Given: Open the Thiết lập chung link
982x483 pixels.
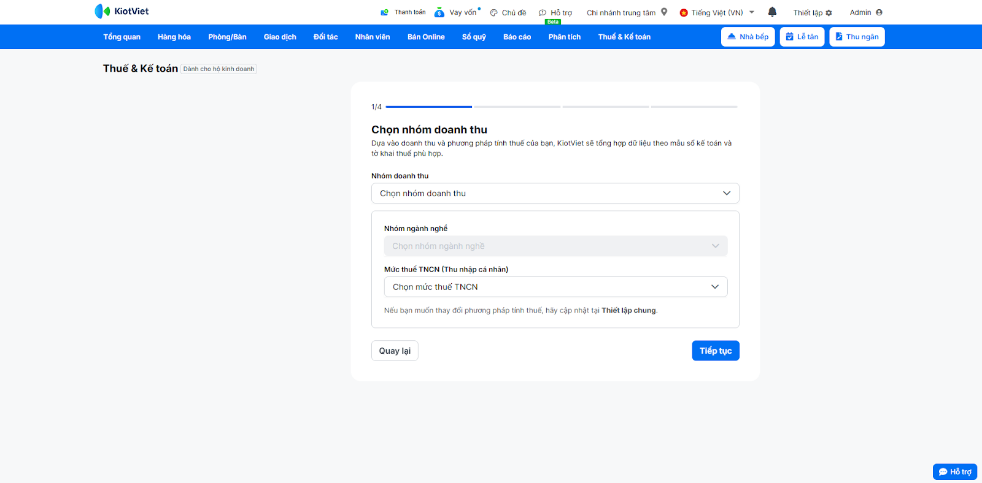Looking at the screenshot, I should 628,311.
